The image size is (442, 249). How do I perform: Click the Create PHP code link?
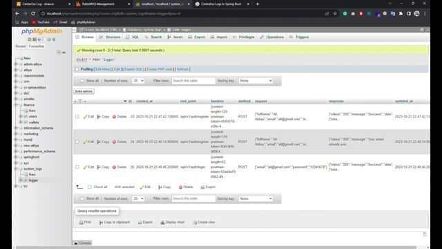[160, 69]
